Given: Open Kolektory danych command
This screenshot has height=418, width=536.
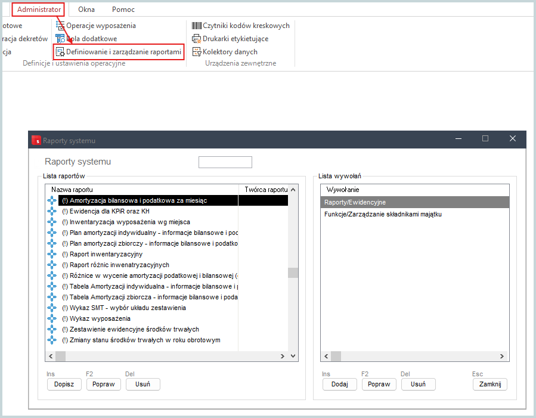Looking at the screenshot, I should click(230, 52).
